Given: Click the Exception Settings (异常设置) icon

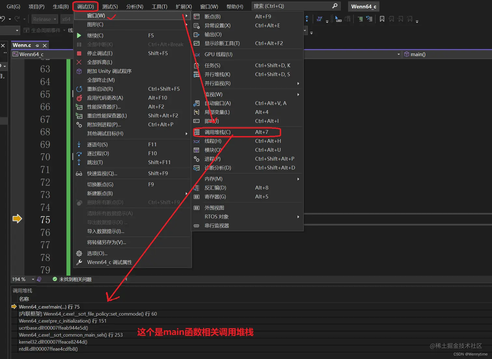Looking at the screenshot, I should [197, 26].
